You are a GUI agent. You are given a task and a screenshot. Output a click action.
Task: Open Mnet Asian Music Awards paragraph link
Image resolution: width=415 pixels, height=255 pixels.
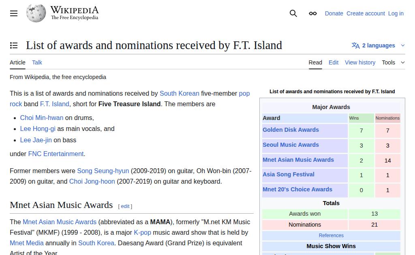(x=60, y=222)
